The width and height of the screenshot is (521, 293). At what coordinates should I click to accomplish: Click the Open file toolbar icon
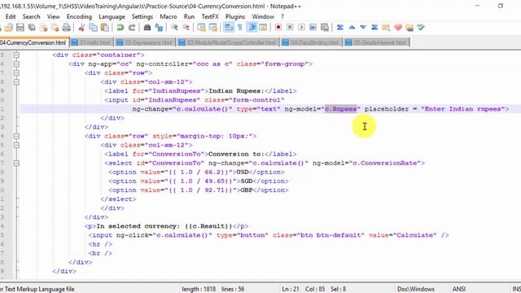tap(9, 28)
